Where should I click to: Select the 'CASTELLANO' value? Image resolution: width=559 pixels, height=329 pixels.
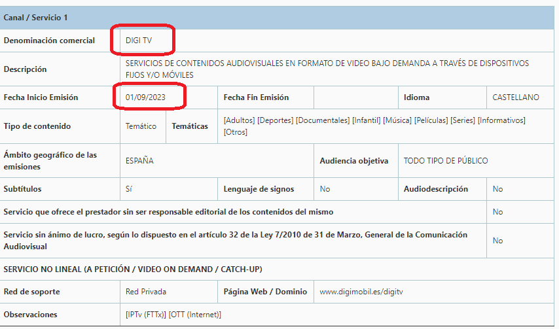(516, 97)
